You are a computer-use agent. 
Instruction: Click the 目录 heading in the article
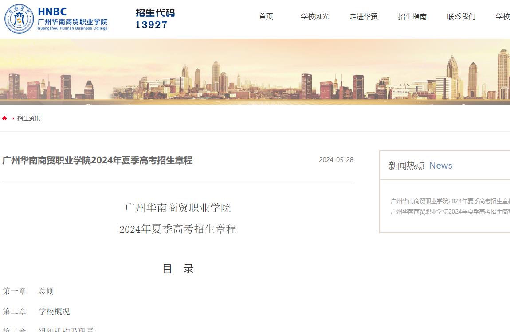(x=178, y=269)
